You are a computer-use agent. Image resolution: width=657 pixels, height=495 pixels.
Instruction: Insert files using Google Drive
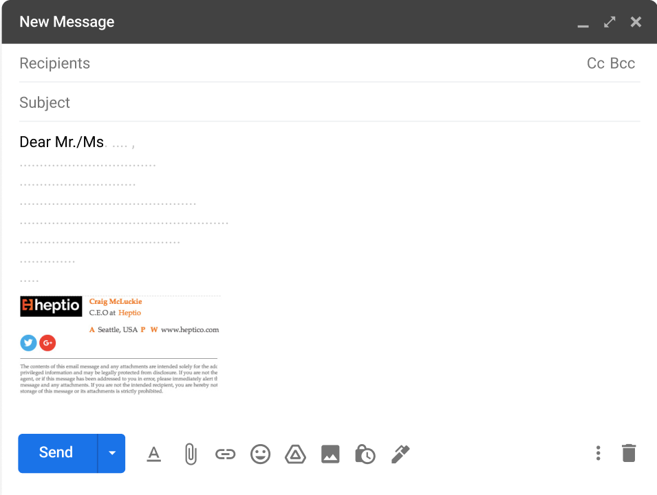coord(295,454)
